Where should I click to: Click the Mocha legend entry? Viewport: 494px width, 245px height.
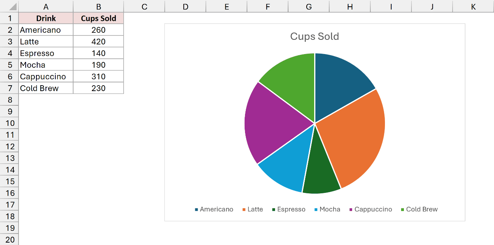click(x=327, y=209)
